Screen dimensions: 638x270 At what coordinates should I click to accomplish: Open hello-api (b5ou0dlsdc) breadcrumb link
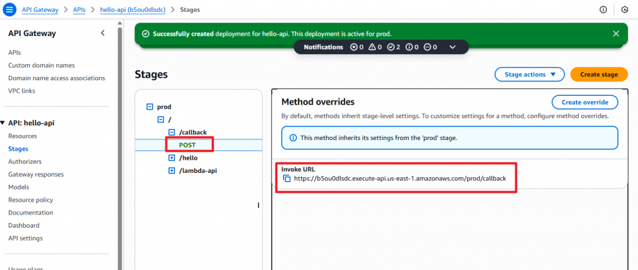(133, 9)
